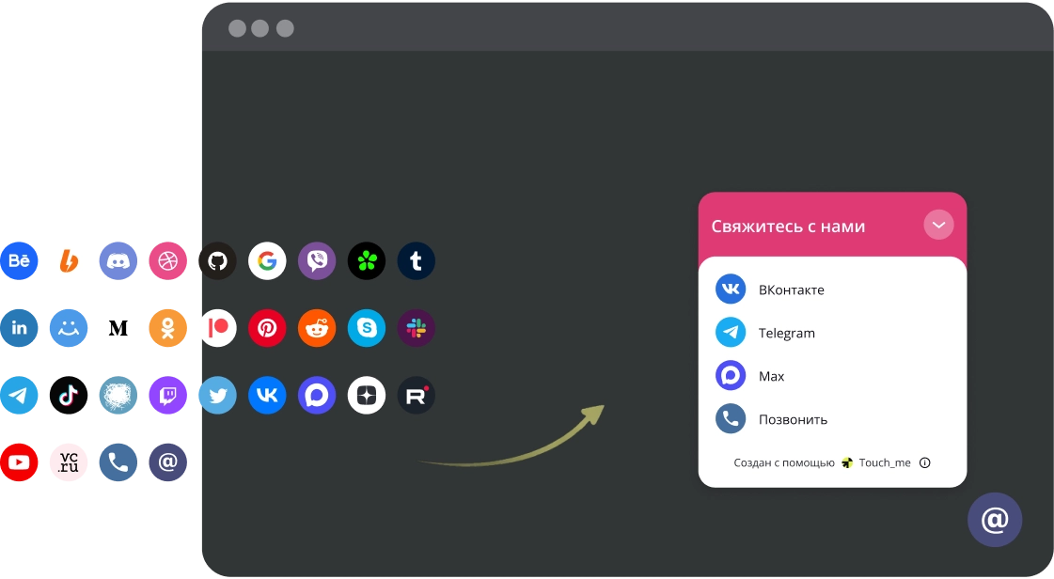Image resolution: width=1054 pixels, height=579 pixels.
Task: Select the Behance icon
Action: [19, 261]
